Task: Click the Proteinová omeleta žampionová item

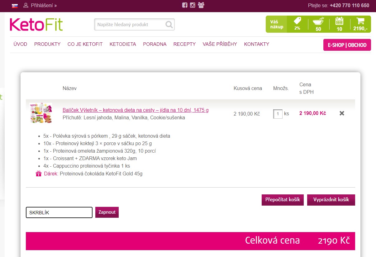Action: coord(99,151)
